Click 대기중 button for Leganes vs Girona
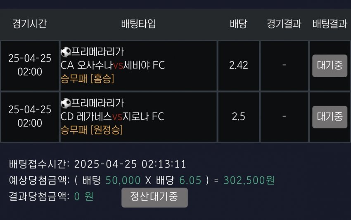The height and width of the screenshot is (220, 351). (x=330, y=117)
